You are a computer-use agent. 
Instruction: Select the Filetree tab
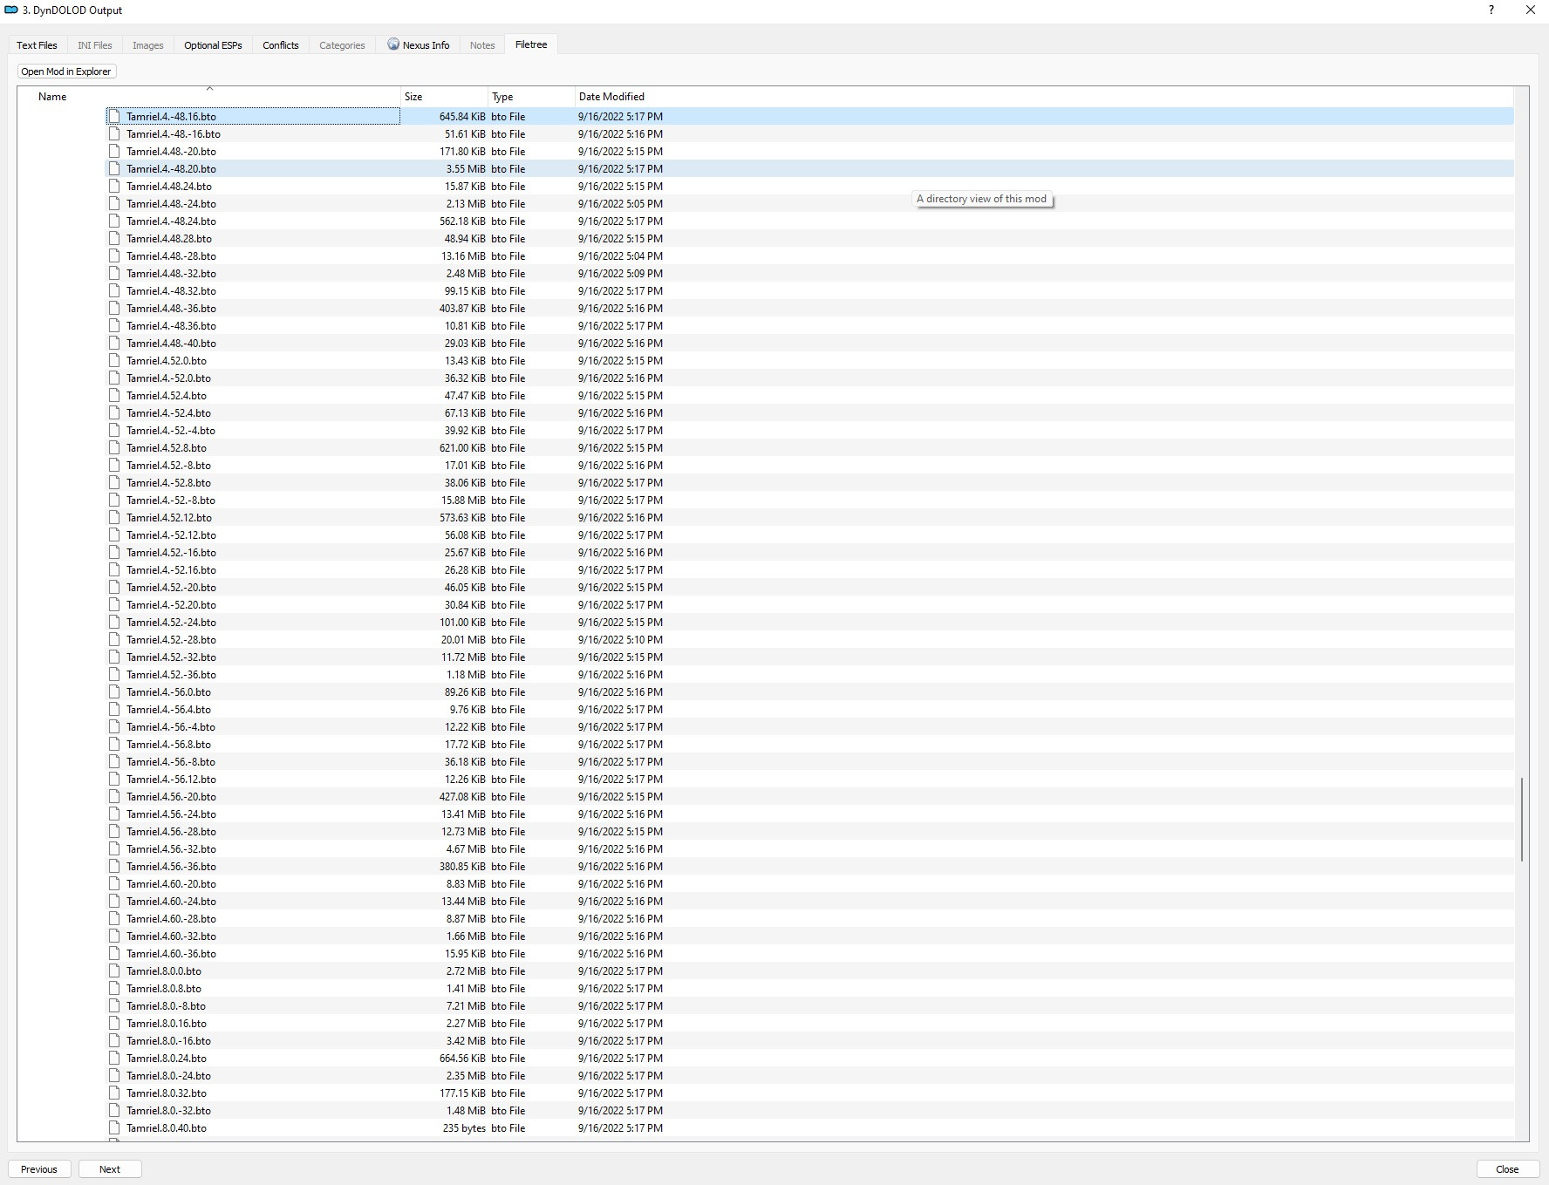click(531, 44)
